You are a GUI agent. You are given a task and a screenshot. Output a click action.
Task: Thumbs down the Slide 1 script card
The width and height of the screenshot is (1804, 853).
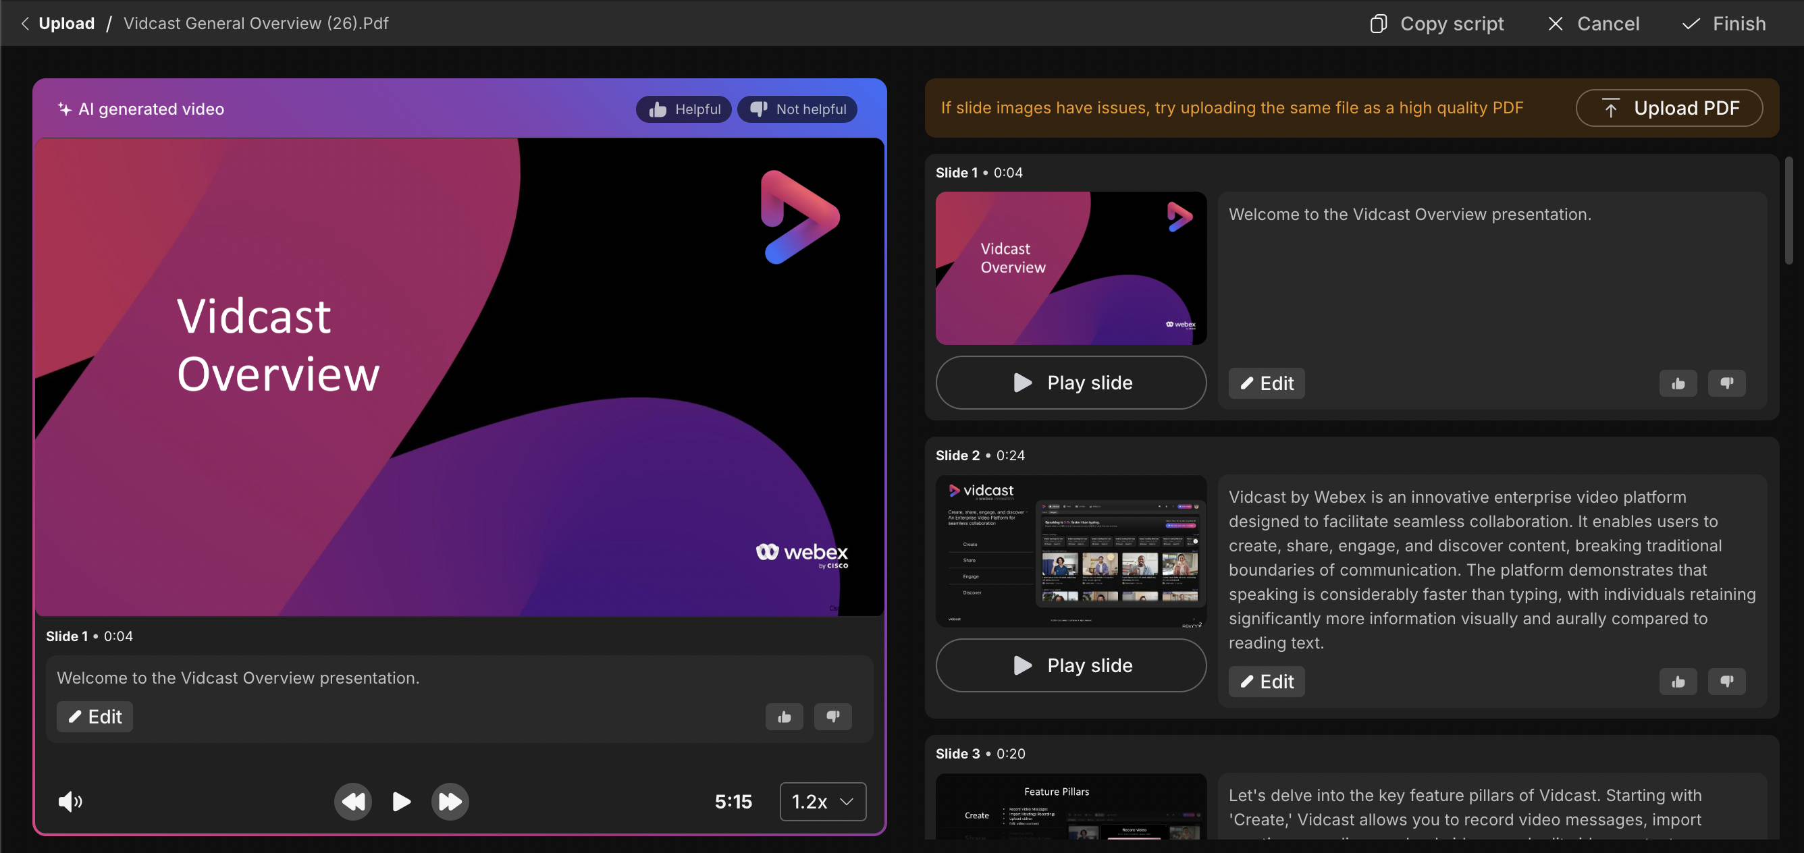click(1727, 383)
